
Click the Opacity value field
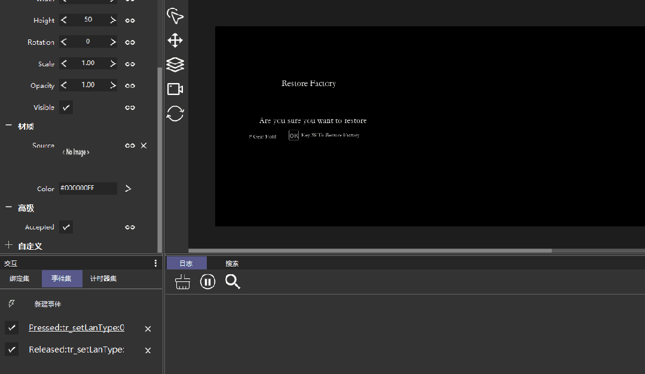point(88,85)
